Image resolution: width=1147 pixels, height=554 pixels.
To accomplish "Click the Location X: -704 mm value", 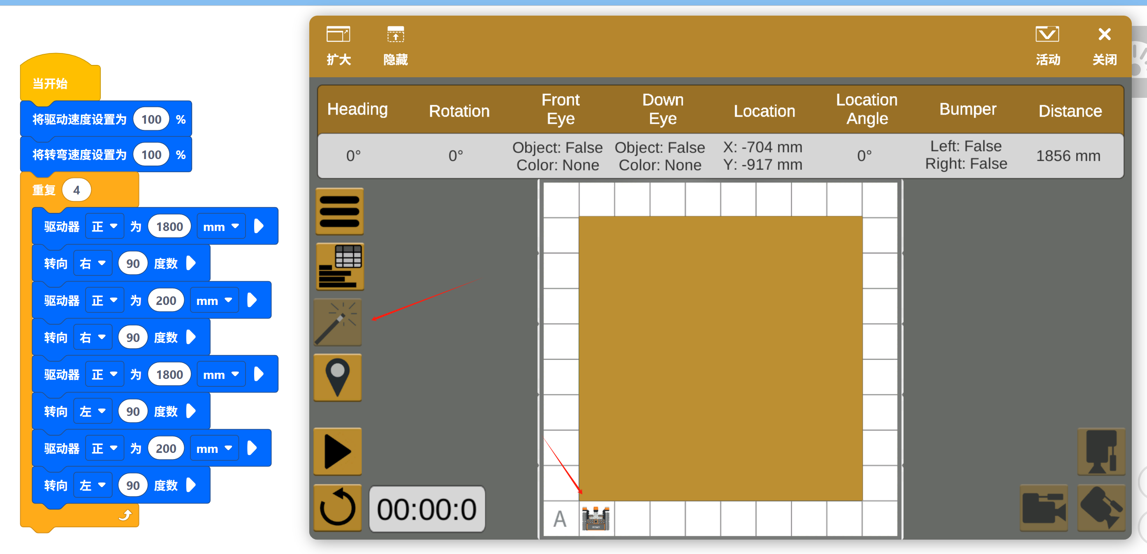I will click(x=762, y=147).
